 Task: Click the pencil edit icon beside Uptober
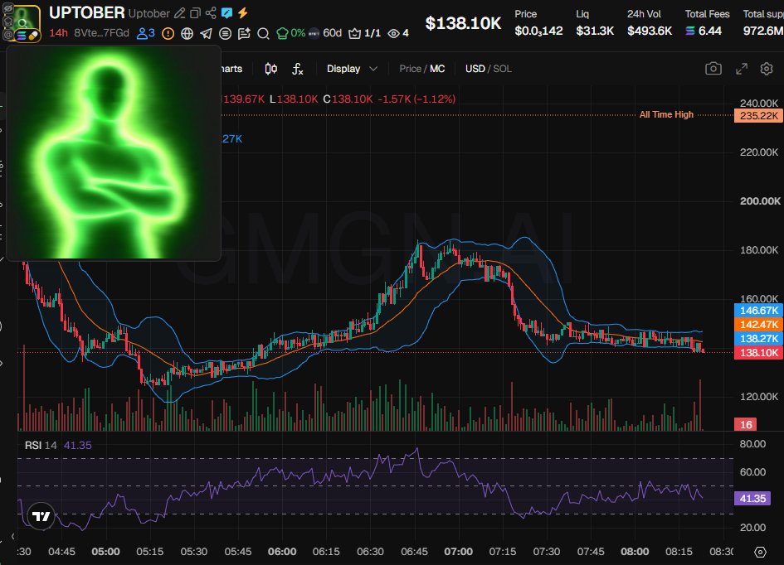tap(179, 13)
